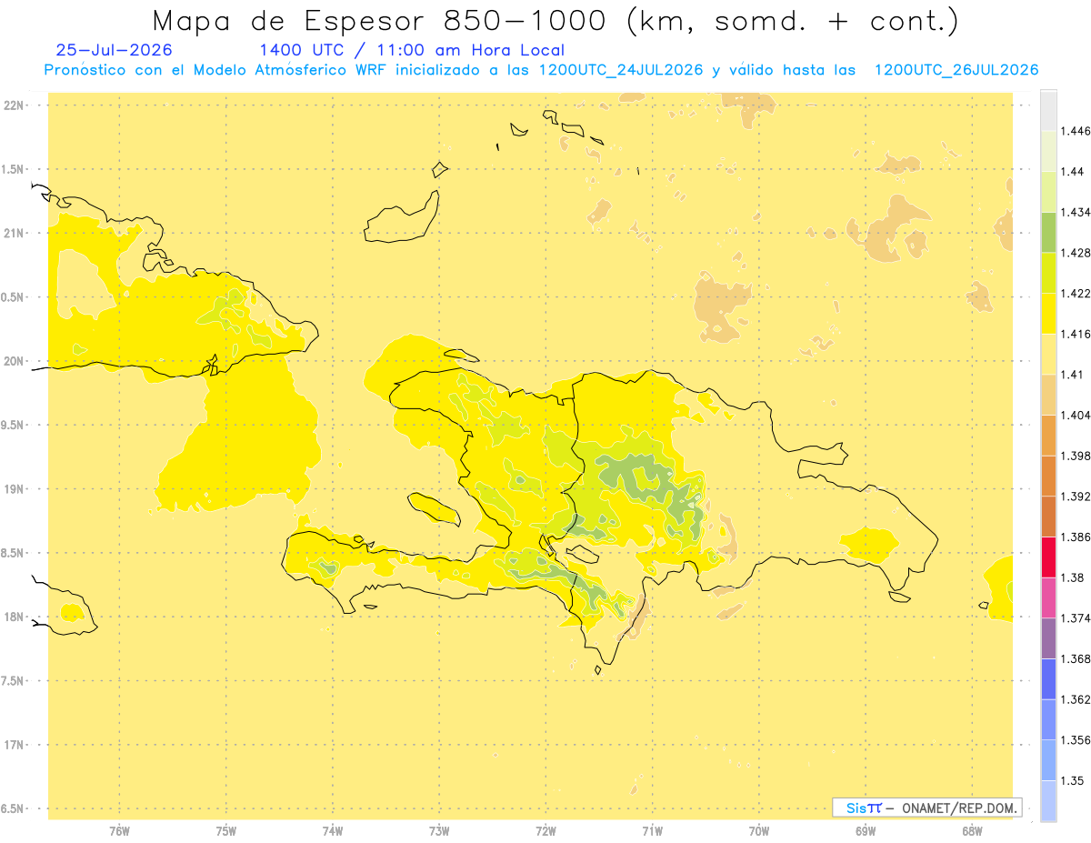
Task: Click the orange swatch between 1.398 and 1.404
Action: pyautogui.click(x=1048, y=435)
